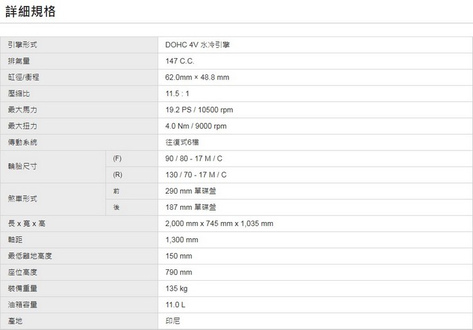Click the 187 mm 單碟盤 rear brake value

tap(191, 207)
